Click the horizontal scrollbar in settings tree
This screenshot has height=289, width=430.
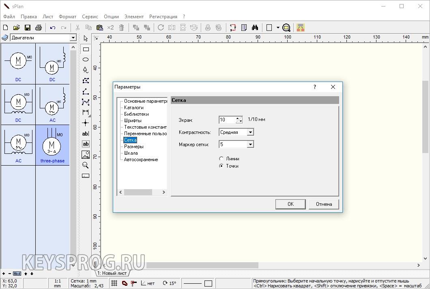(x=138, y=192)
